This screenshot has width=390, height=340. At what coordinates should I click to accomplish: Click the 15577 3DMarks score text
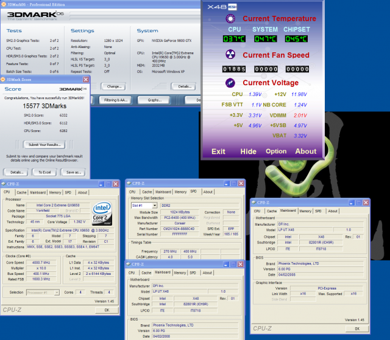point(44,106)
